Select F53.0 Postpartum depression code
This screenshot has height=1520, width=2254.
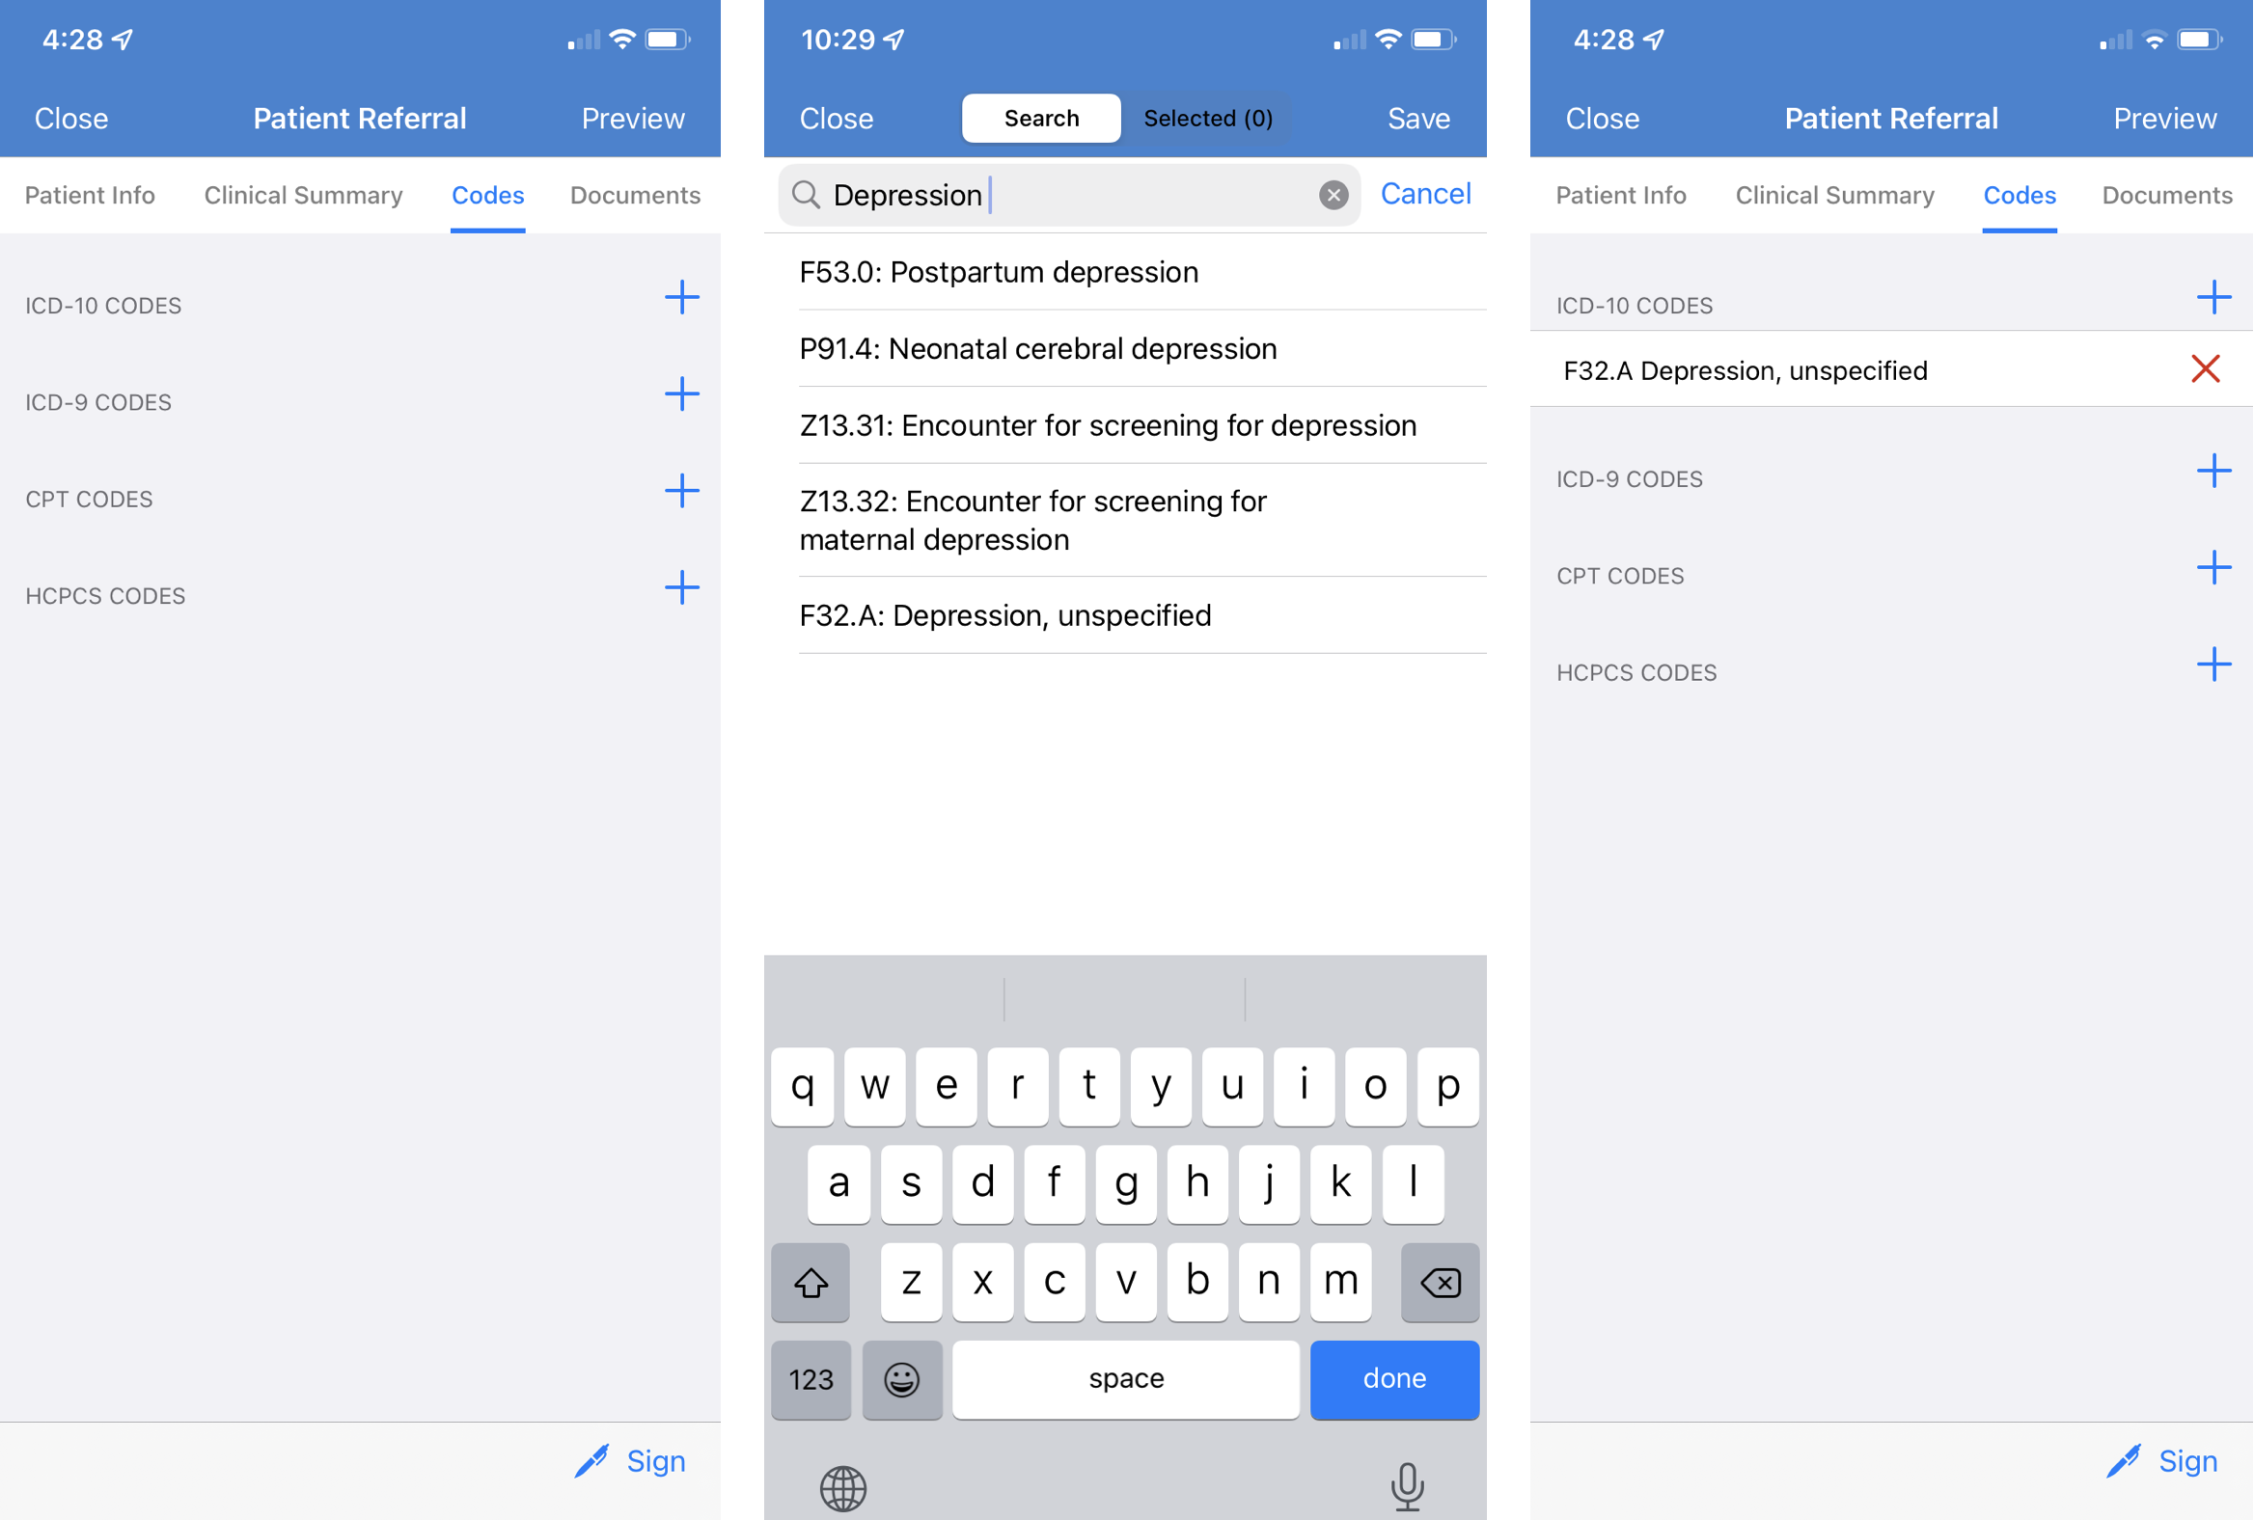click(x=1125, y=271)
